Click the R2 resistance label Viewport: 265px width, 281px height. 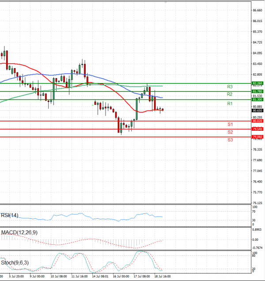point(230,95)
